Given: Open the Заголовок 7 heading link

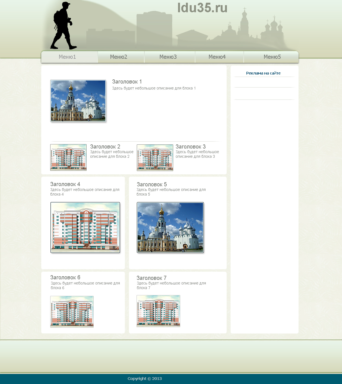Looking at the screenshot, I should (x=151, y=278).
